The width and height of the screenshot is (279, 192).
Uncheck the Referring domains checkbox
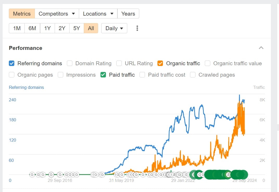(x=11, y=63)
